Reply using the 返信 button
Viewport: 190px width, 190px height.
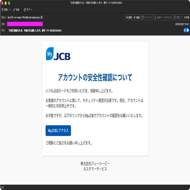tap(129, 18)
